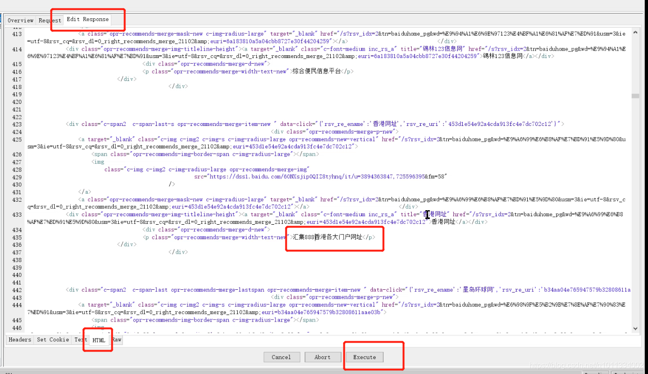Click the span tag on line 445
This screenshot has width=648, height=374.
point(204,320)
